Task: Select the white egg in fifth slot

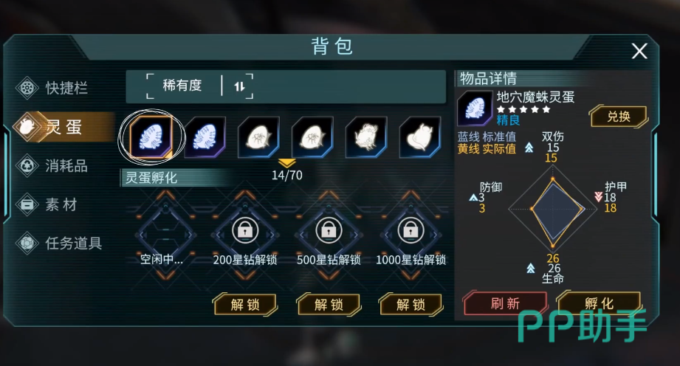Action: click(x=366, y=137)
